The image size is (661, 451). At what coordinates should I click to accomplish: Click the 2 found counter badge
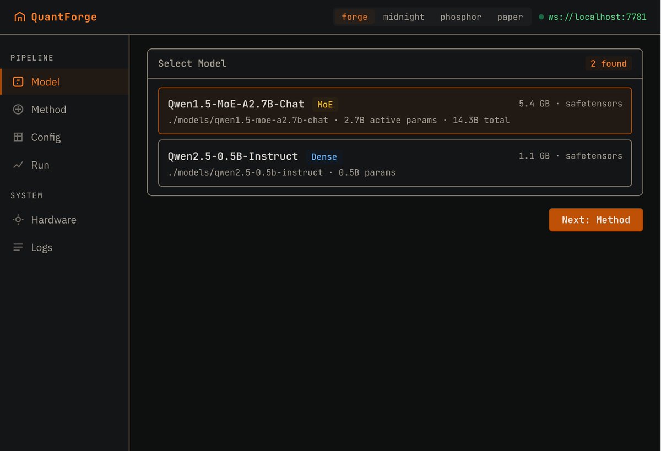tap(609, 63)
